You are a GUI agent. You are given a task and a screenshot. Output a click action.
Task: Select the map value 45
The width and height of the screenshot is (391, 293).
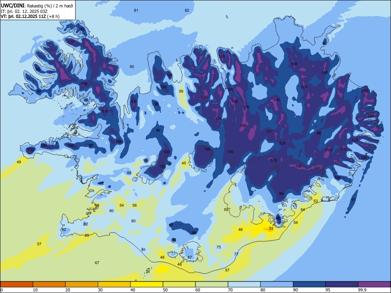[184, 163]
